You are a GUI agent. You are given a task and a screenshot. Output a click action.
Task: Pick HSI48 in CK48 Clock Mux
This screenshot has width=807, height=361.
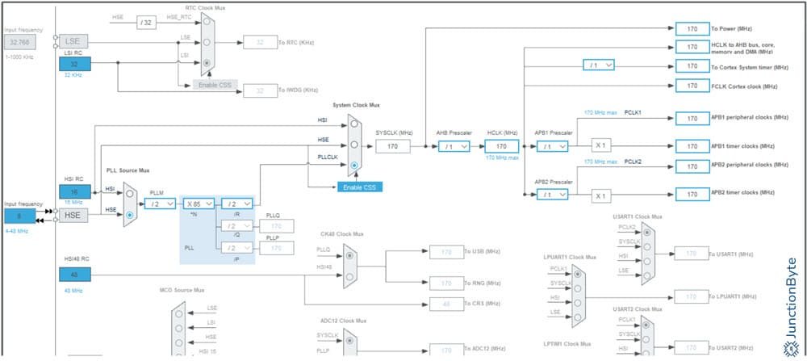pos(350,276)
